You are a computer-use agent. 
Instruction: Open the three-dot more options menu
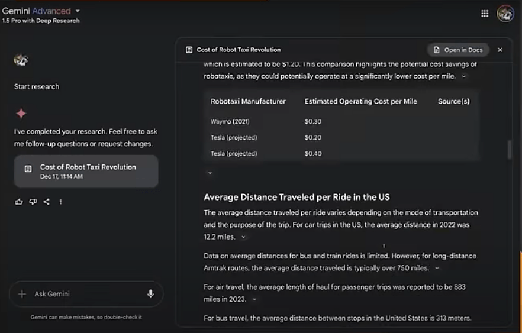coord(60,202)
